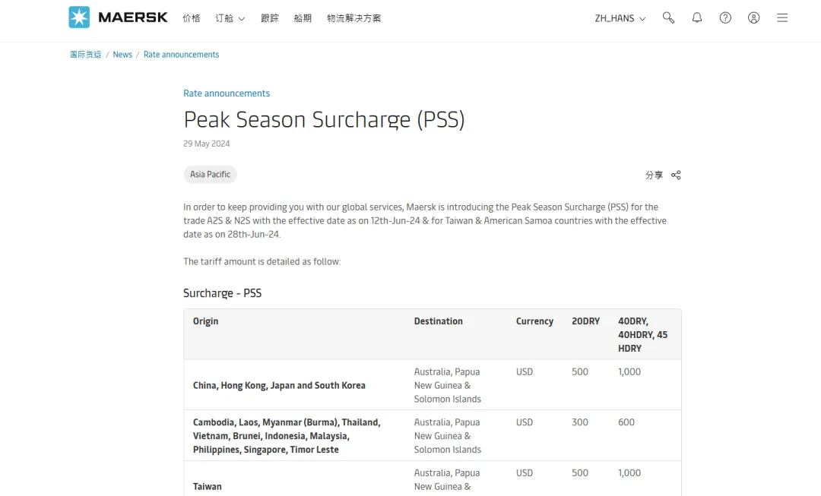The image size is (821, 496).
Task: Click the 国际货运 breadcrumb link
Action: click(x=86, y=55)
